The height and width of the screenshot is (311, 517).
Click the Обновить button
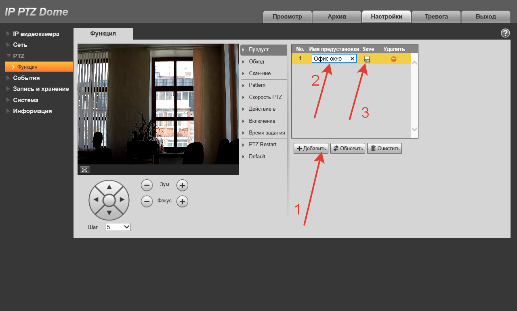pos(348,148)
